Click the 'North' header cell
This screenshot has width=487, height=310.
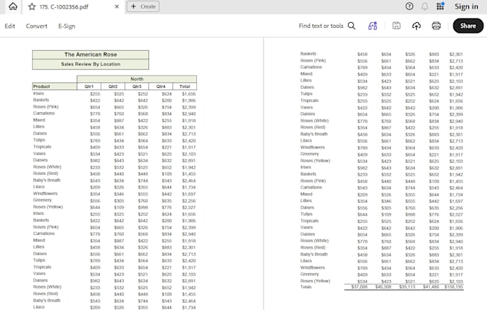click(x=137, y=79)
